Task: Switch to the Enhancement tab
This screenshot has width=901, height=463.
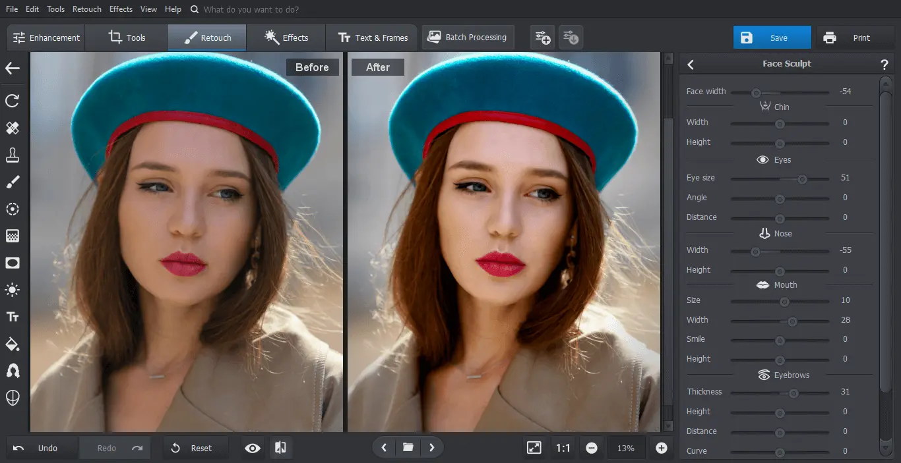Action: [47, 38]
